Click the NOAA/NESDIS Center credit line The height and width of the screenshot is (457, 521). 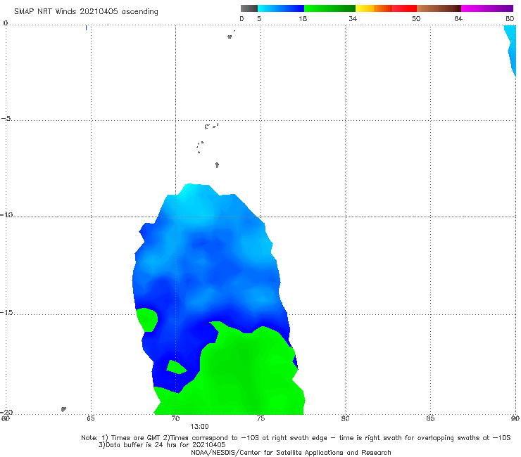tap(291, 452)
